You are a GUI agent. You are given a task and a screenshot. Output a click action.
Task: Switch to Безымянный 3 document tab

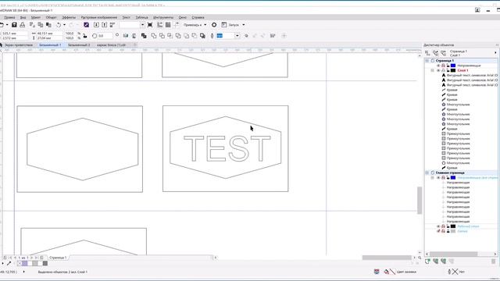click(79, 45)
